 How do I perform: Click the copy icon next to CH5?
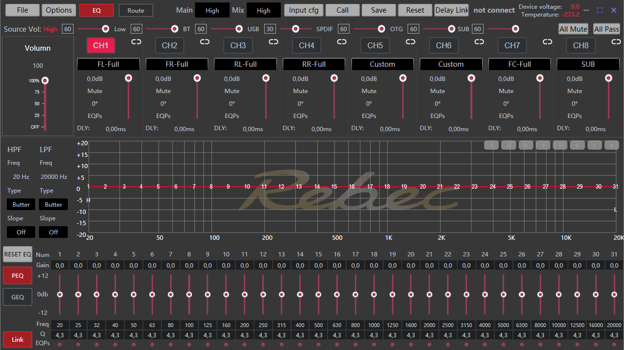tap(410, 42)
